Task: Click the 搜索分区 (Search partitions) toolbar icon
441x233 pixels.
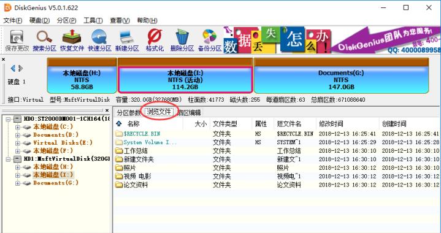Action: [x=44, y=40]
